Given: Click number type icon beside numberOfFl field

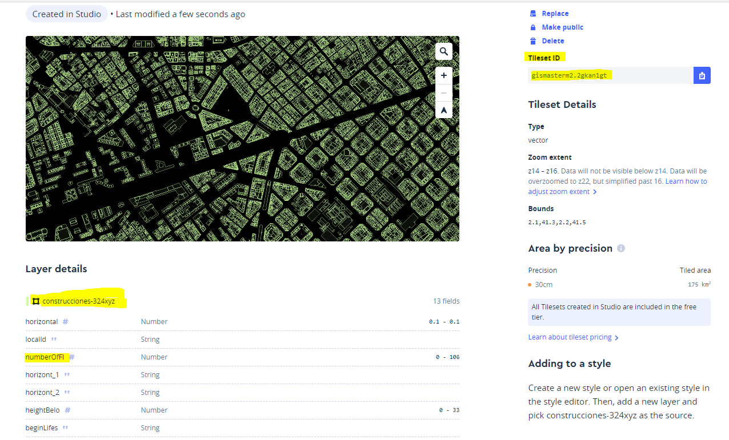Looking at the screenshot, I should pos(71,357).
